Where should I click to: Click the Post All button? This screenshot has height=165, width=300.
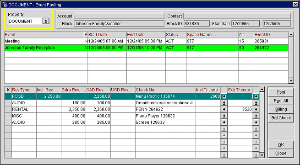[281, 101]
